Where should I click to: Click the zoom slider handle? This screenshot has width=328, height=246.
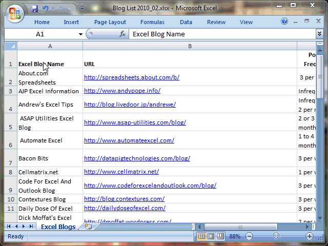pos(276,236)
